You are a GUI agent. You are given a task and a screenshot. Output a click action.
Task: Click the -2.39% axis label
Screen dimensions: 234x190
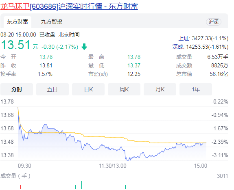pyautogui.click(x=220, y=142)
